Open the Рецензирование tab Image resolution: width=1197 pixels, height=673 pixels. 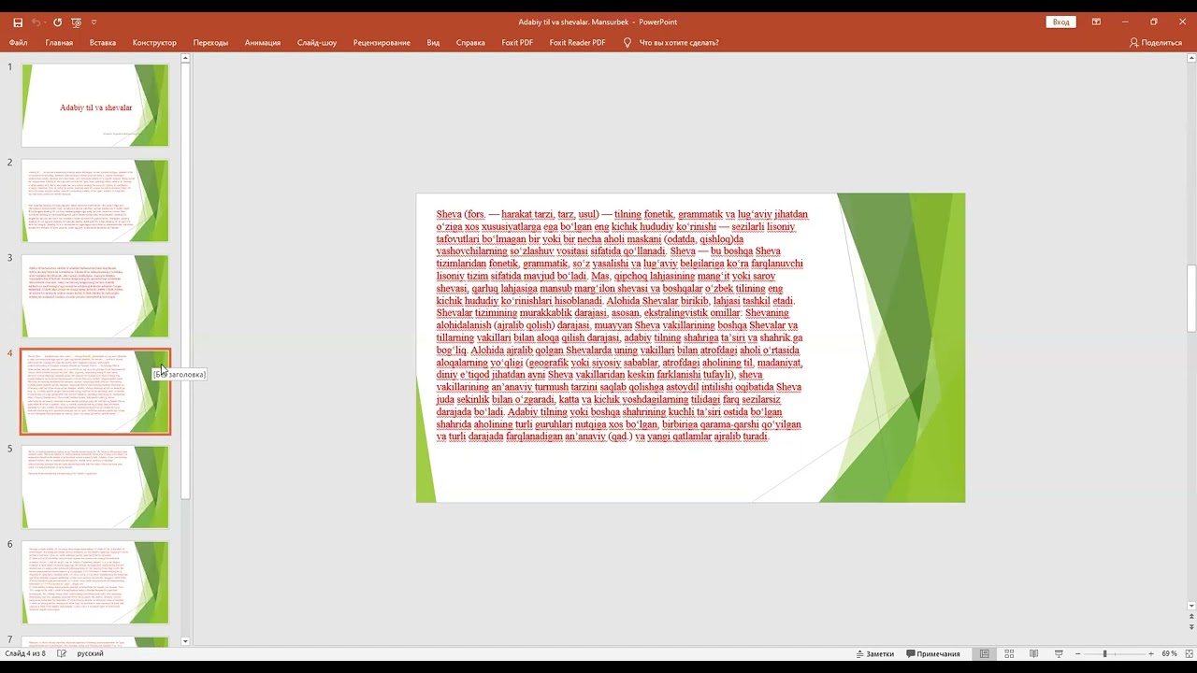pyautogui.click(x=382, y=42)
